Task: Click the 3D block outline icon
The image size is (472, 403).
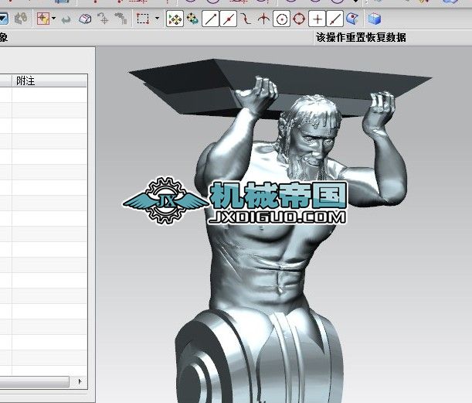Action: [85, 19]
